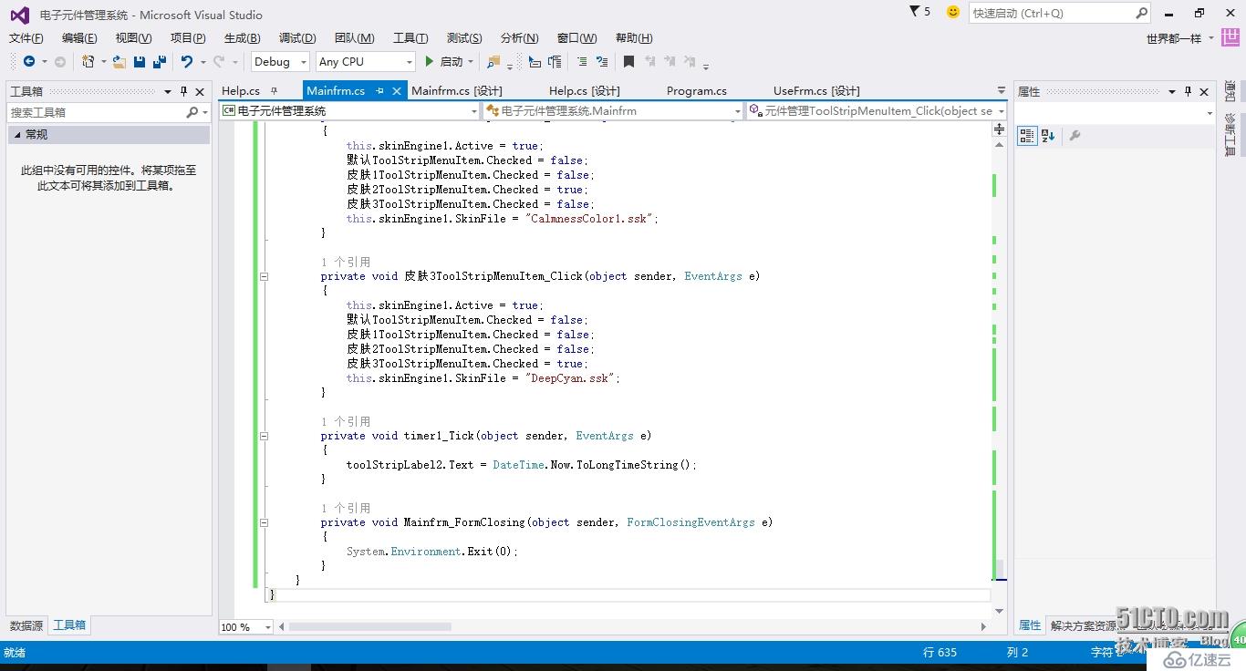Open the 工具(T) menu

[410, 38]
